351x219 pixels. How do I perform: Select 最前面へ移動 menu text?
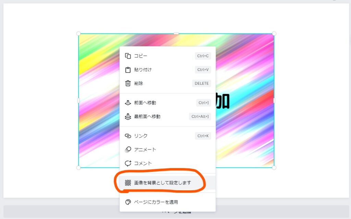(x=147, y=116)
